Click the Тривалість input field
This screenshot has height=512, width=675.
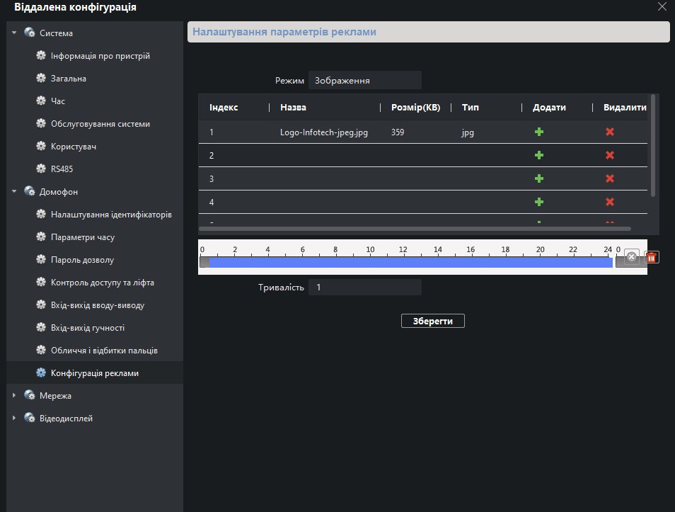[x=364, y=288]
